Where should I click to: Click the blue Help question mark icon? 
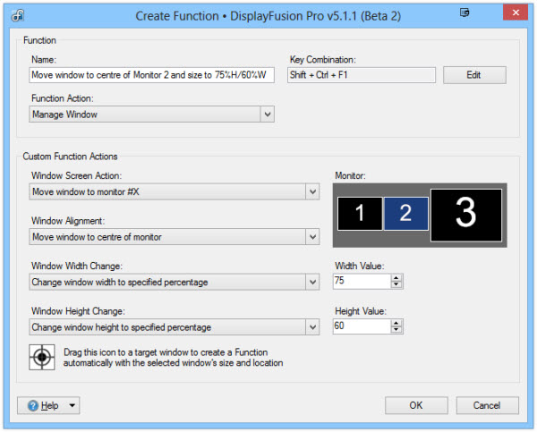tap(33, 406)
